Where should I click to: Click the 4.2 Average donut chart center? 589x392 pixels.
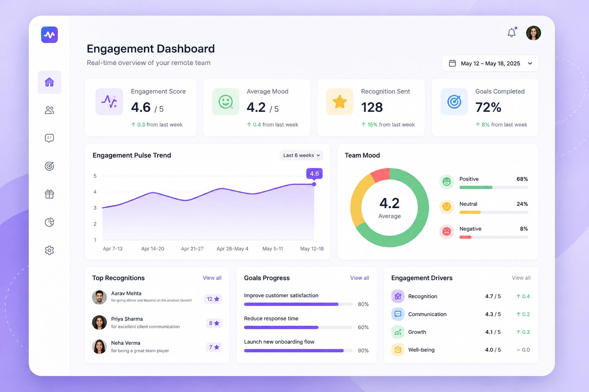click(x=390, y=208)
